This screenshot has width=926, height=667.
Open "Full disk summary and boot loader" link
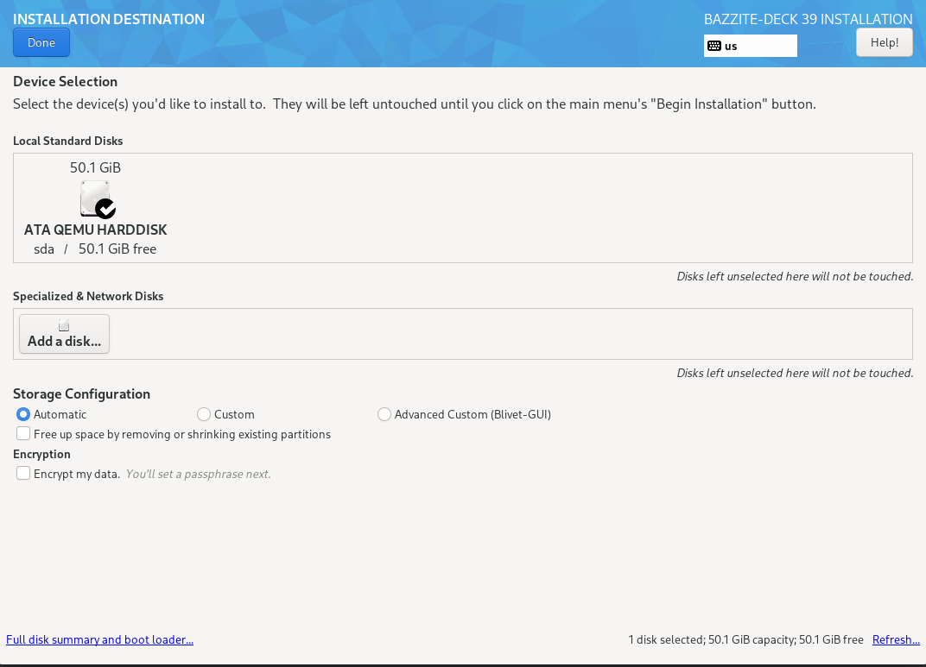click(x=99, y=639)
